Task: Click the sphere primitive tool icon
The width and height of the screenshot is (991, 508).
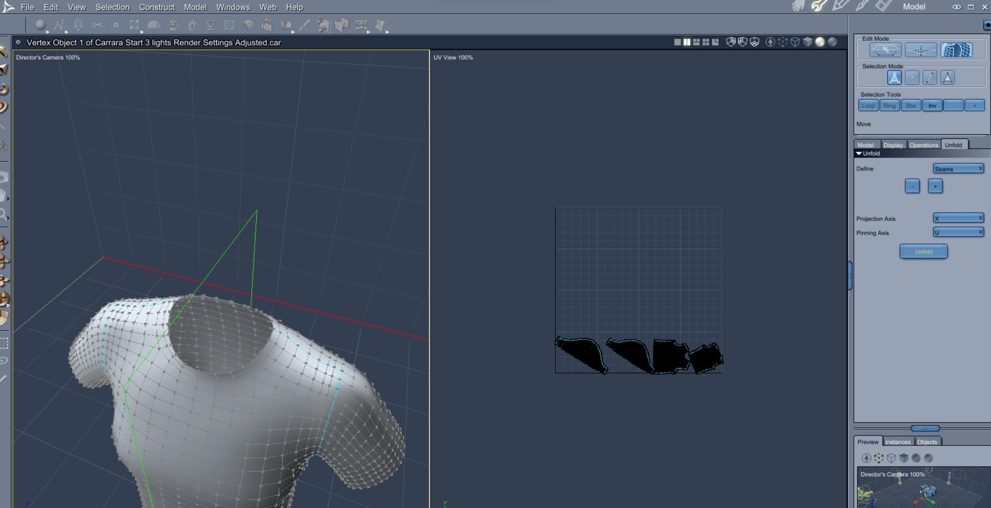Action: click(40, 26)
